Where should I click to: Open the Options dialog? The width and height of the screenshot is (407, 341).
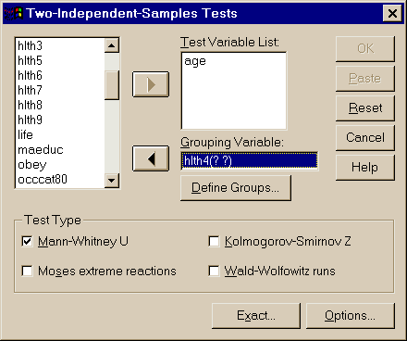click(x=351, y=315)
